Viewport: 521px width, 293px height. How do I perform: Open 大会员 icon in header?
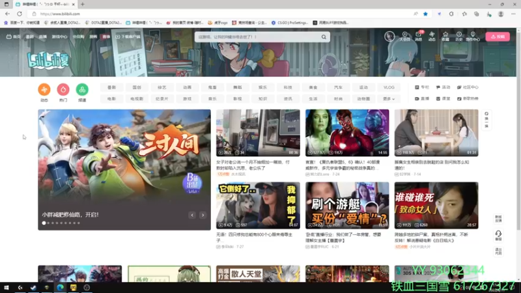pos(404,36)
